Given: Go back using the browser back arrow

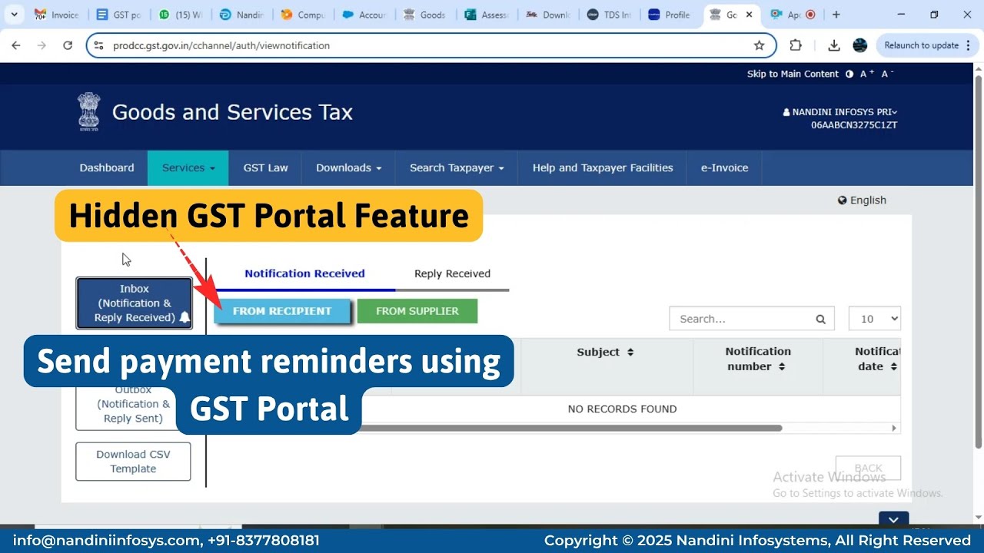Looking at the screenshot, I should click(16, 45).
